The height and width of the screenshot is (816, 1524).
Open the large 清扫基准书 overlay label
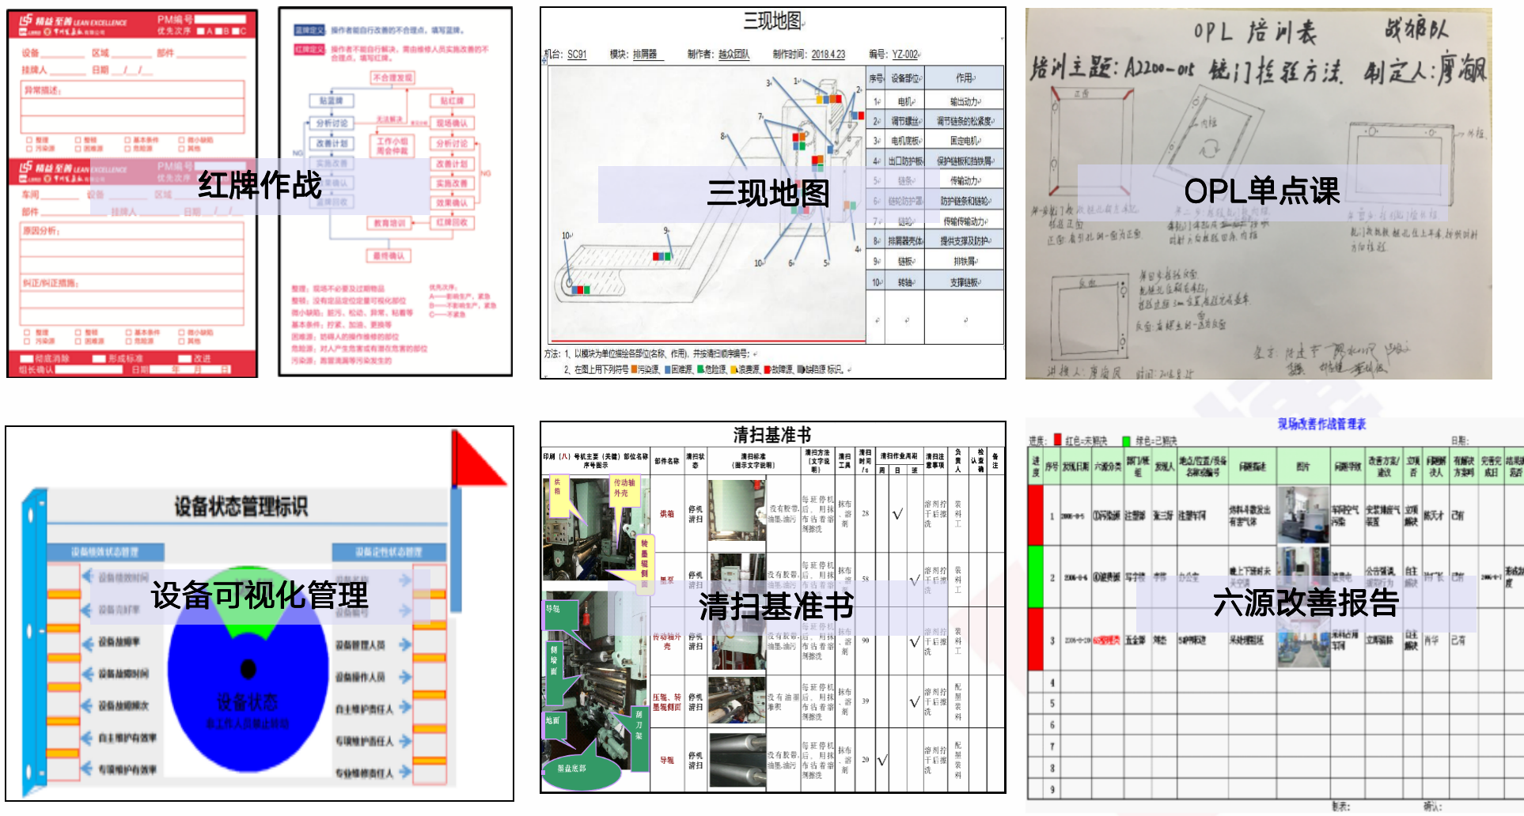775,606
